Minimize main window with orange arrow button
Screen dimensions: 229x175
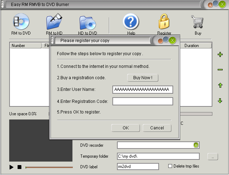210,5
